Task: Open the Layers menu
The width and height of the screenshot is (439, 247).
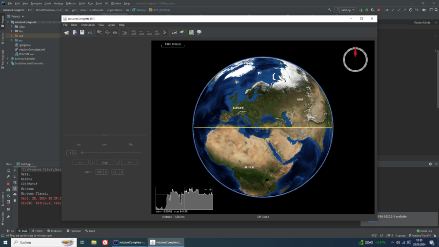Action: click(112, 25)
